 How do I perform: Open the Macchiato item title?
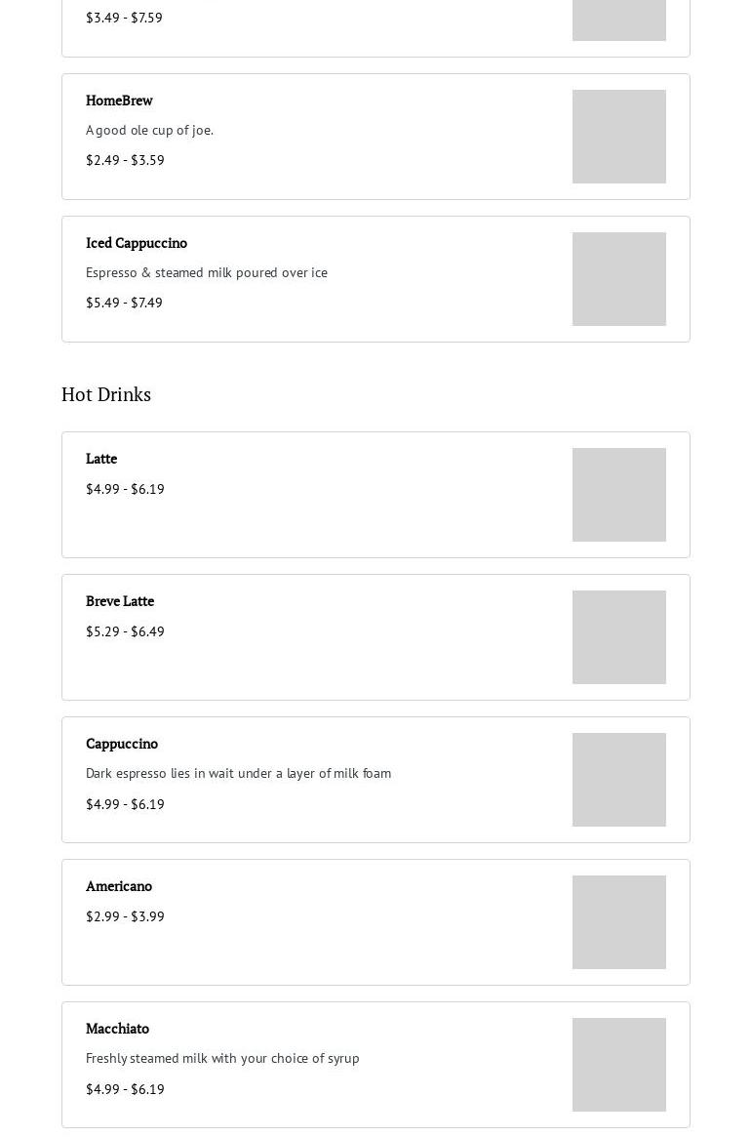117,1029
